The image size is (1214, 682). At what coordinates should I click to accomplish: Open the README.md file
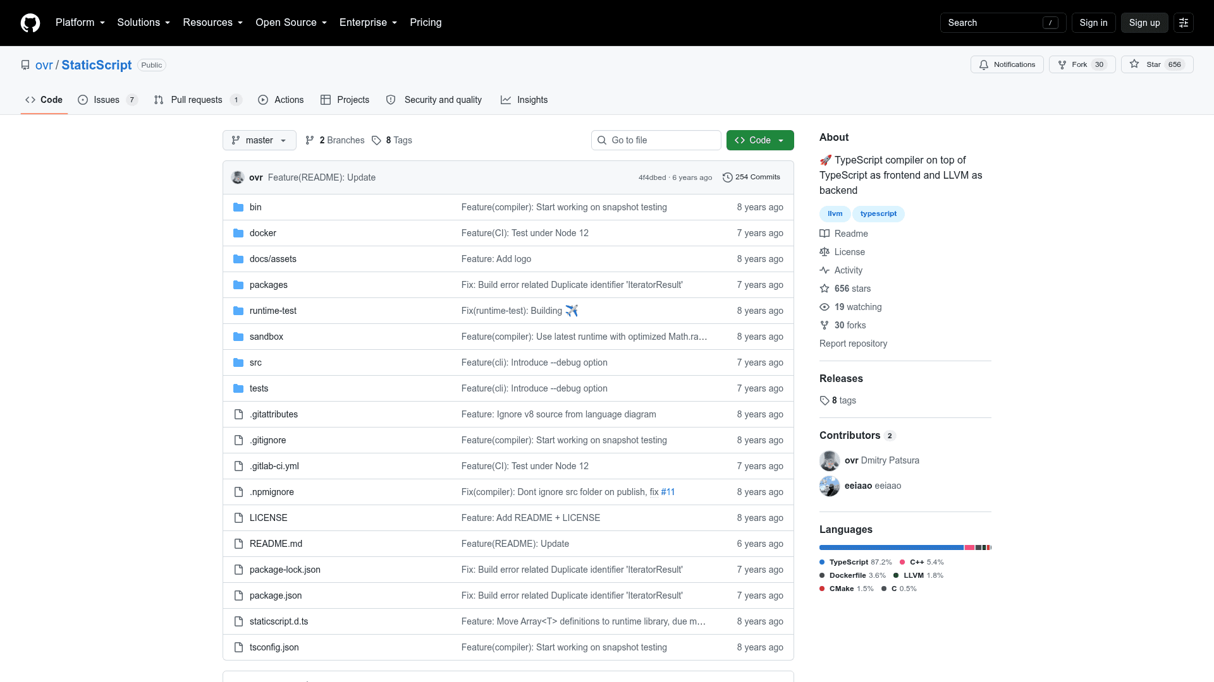(x=276, y=544)
